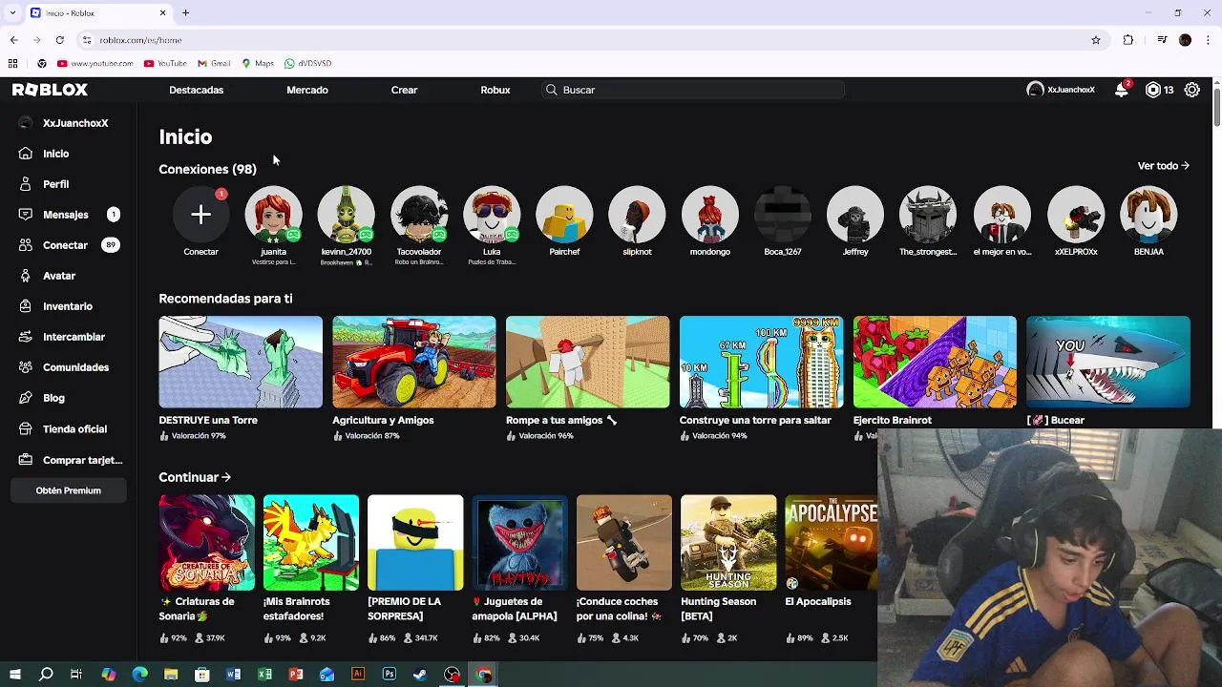Image resolution: width=1222 pixels, height=687 pixels.
Task: Open the Windows Start menu
Action: tap(14, 675)
